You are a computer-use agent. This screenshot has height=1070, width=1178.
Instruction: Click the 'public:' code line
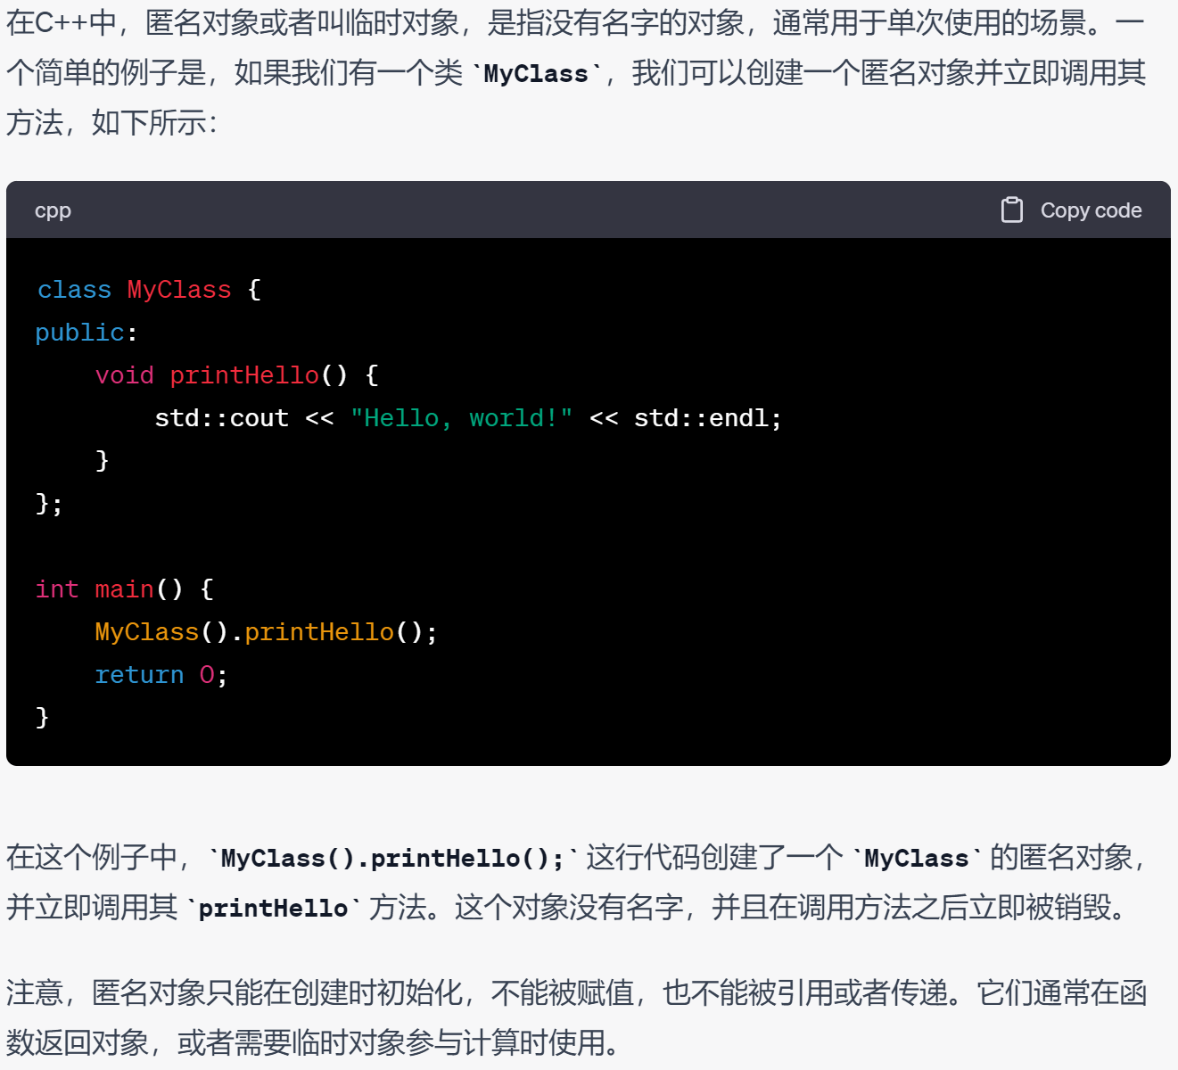86,333
